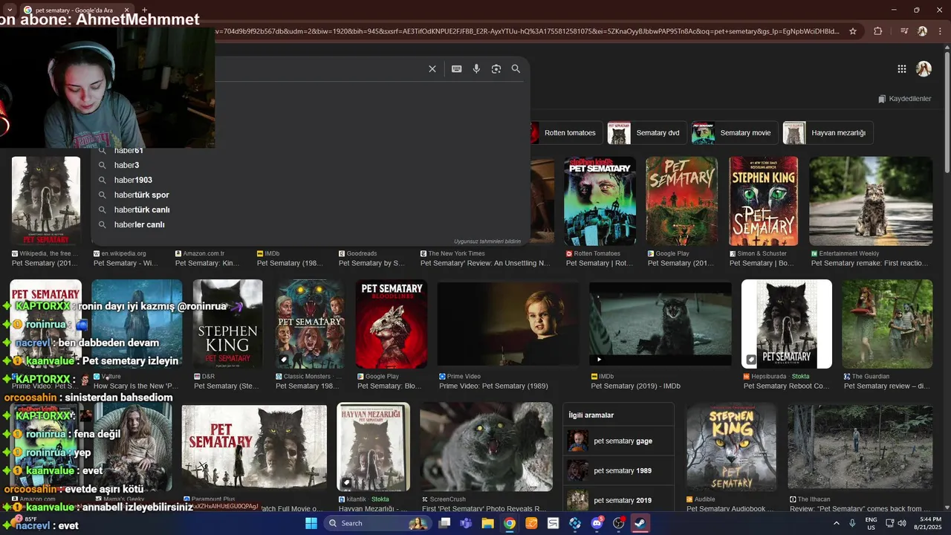Image resolution: width=951 pixels, height=535 pixels.
Task: Open Hepsiburada Pet Sematary collection image
Action: pos(787,324)
